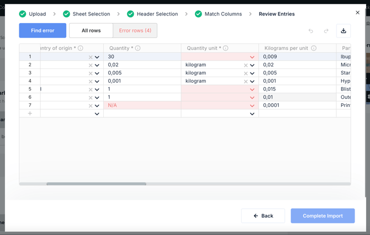Clear country of origin in row 1
The height and width of the screenshot is (235, 370).
91,57
